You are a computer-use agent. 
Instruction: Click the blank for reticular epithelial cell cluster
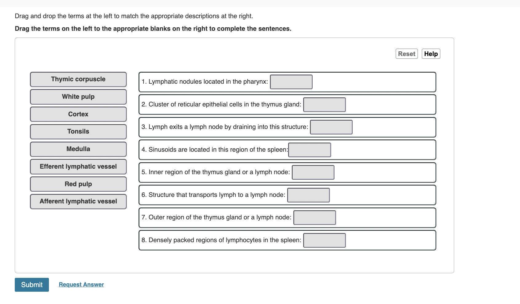324,104
